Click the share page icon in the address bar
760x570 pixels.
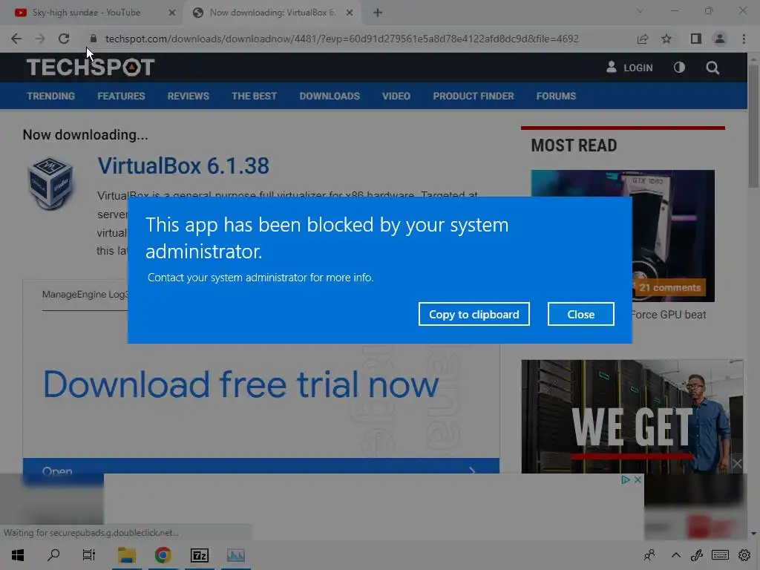pos(643,39)
